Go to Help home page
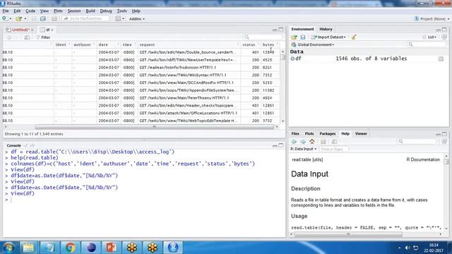The height and width of the screenshot is (254, 452). click(x=312, y=141)
